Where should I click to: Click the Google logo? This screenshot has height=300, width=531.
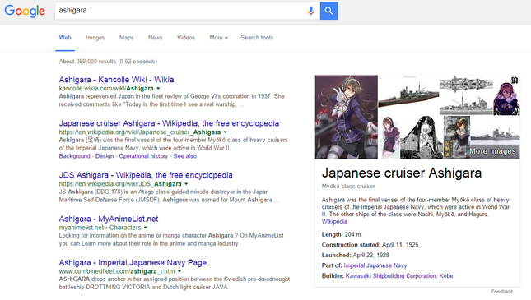pos(25,11)
